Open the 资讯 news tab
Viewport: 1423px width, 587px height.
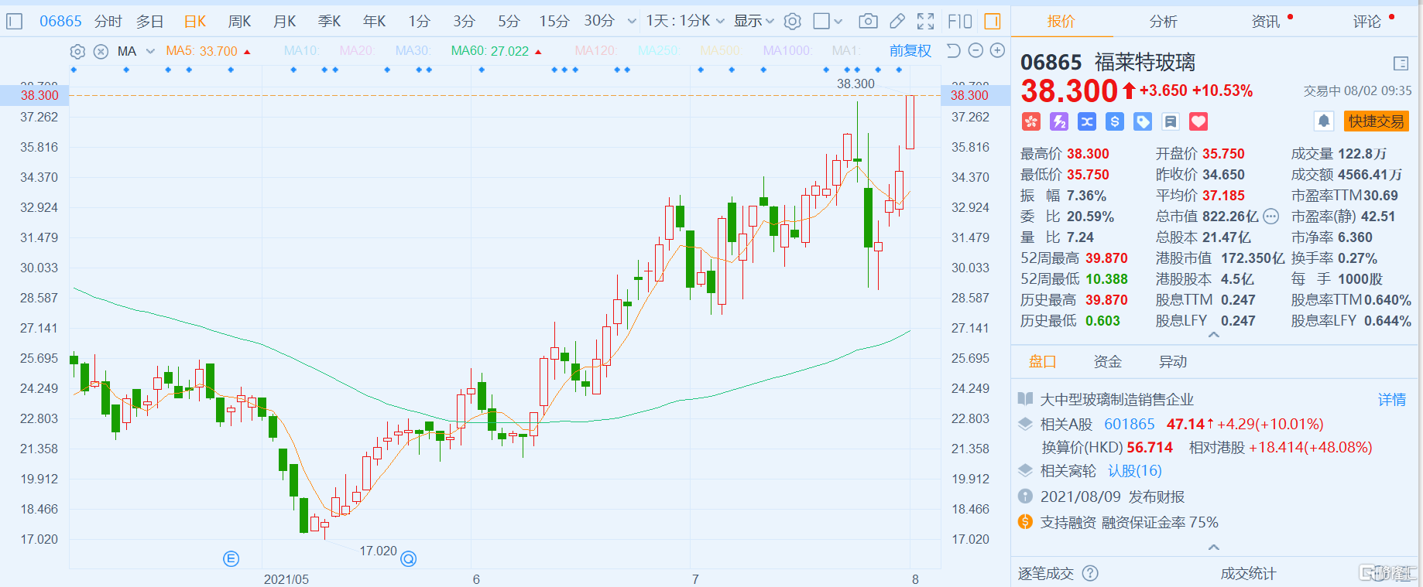pos(1265,22)
